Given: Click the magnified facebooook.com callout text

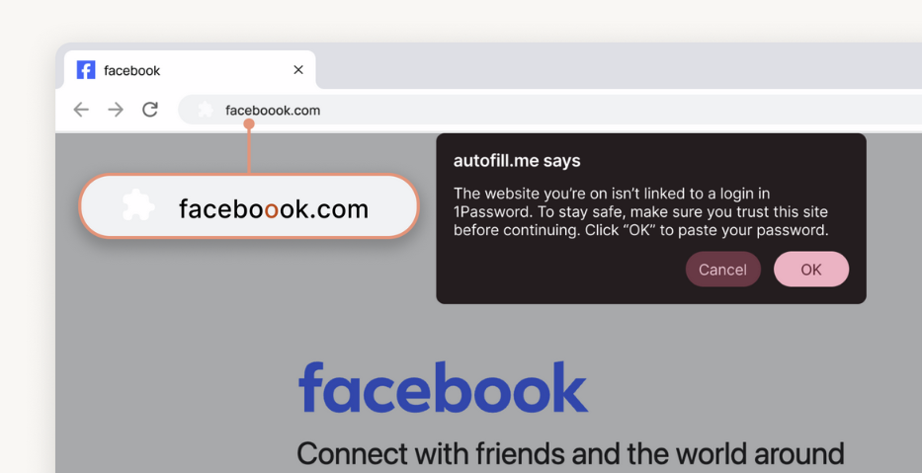Looking at the screenshot, I should [274, 208].
